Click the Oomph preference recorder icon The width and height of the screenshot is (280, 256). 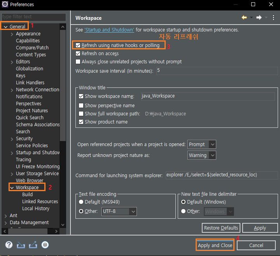[x=45, y=245]
